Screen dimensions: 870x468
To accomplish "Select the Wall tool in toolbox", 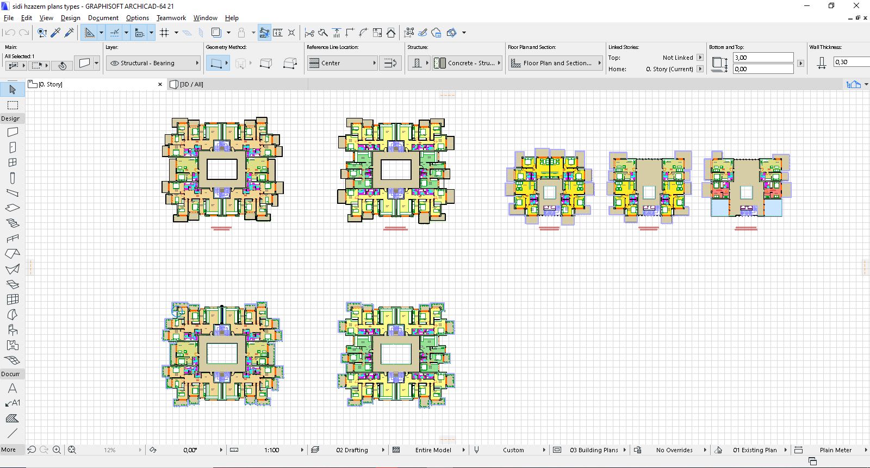I will click(13, 132).
